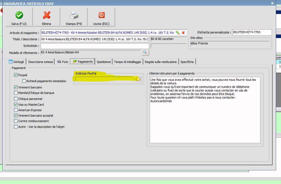
Task: Click the Elimina red X button
Action: [47, 17]
